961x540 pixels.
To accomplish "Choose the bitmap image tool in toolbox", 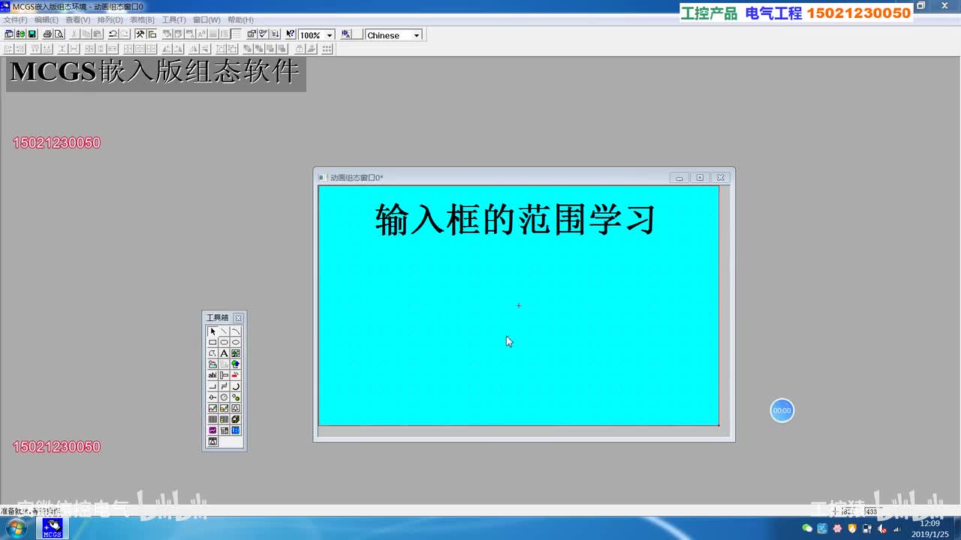I will (236, 352).
